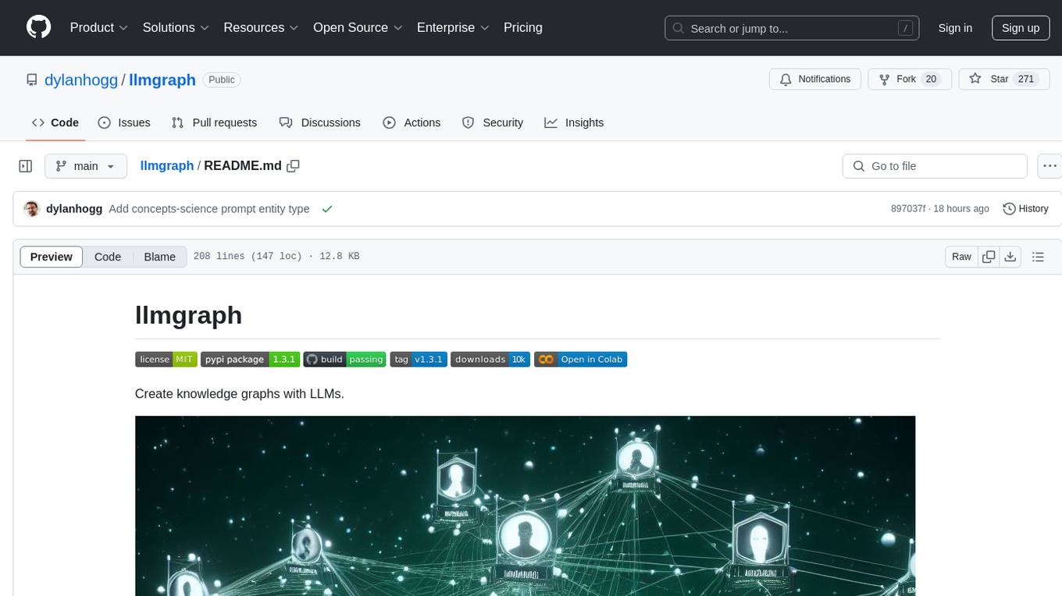This screenshot has width=1062, height=596.
Task: Click the repository icon beside dylanhogg
Action: pos(32,80)
